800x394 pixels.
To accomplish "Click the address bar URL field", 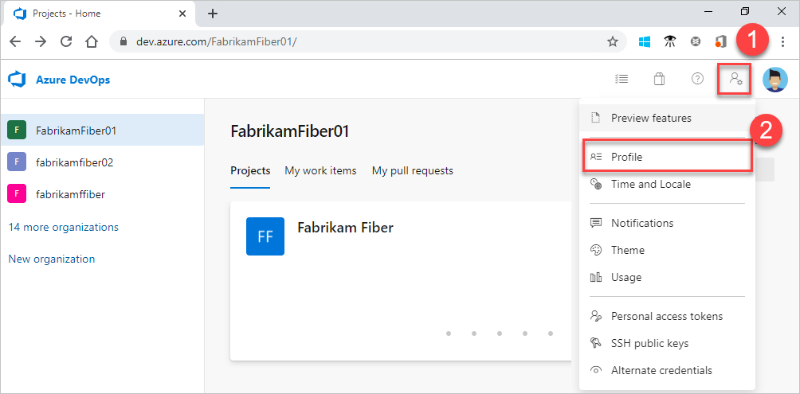I will click(x=359, y=41).
